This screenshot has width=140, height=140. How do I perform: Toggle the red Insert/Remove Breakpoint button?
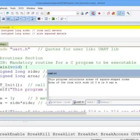pos(99,13)
